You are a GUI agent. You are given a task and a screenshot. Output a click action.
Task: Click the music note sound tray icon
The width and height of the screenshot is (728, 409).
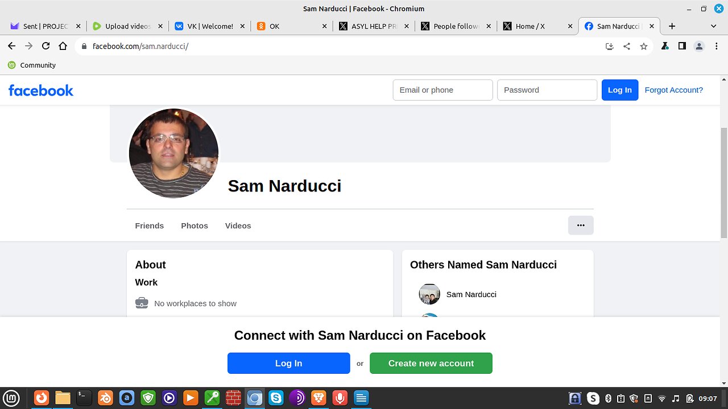point(676,398)
